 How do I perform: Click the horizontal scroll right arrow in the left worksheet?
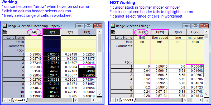(x=94, y=100)
